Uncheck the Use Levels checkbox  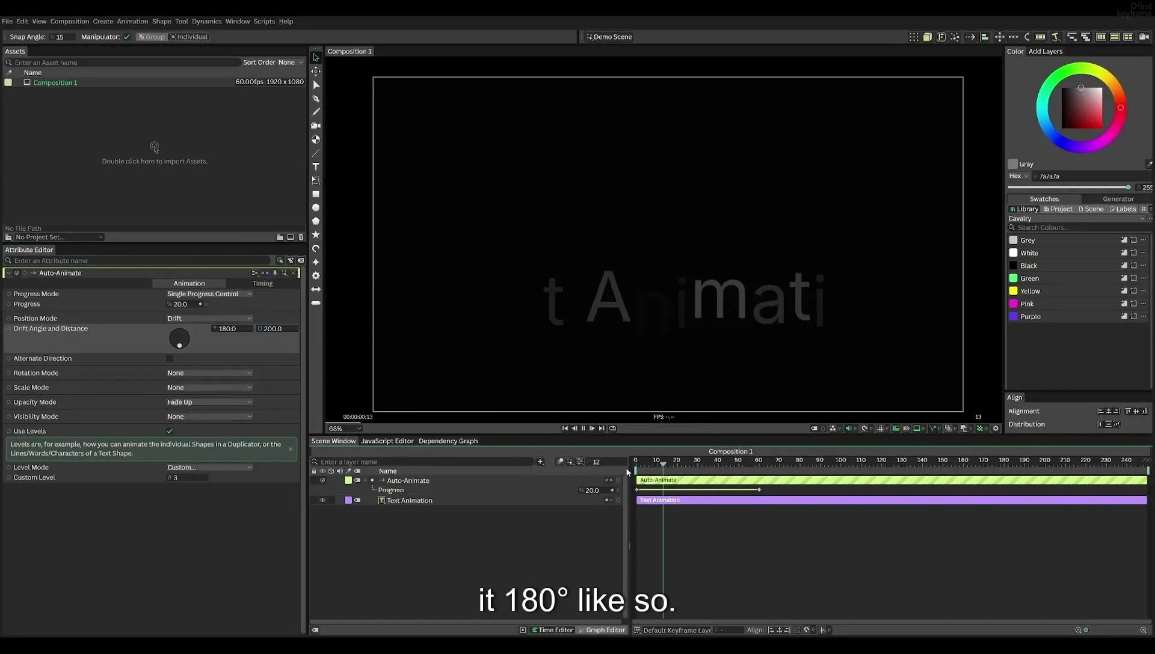click(170, 431)
